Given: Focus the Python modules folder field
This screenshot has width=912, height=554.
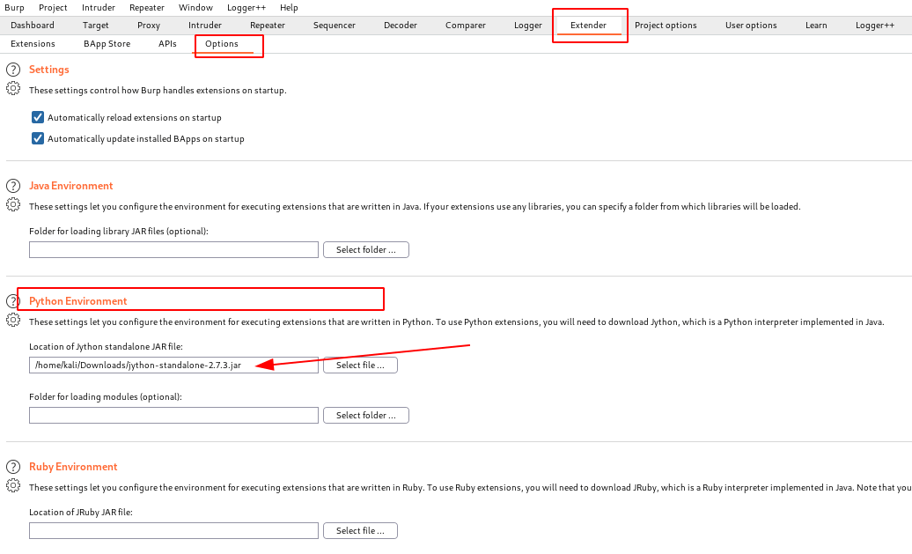Looking at the screenshot, I should coord(174,416).
